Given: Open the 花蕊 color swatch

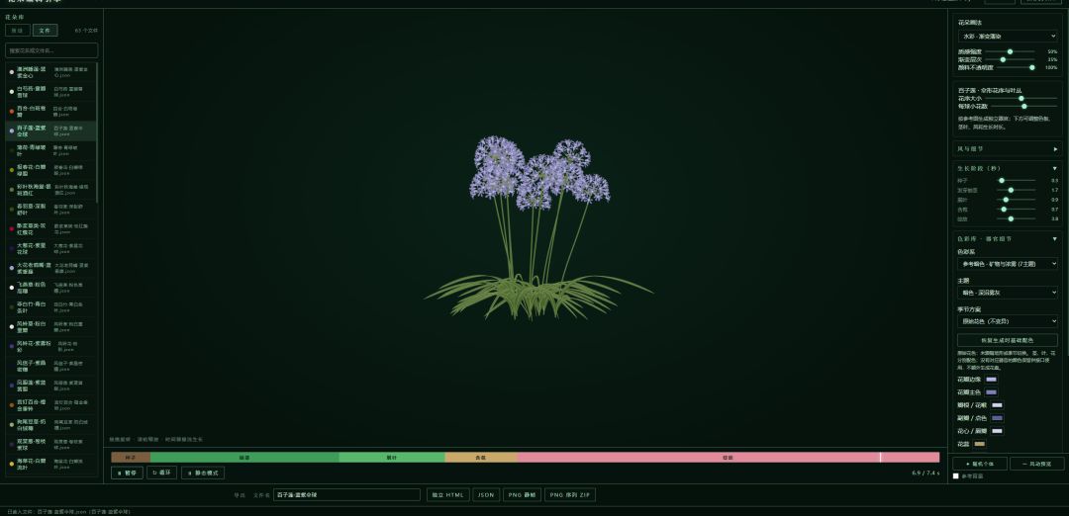Looking at the screenshot, I should coord(980,444).
